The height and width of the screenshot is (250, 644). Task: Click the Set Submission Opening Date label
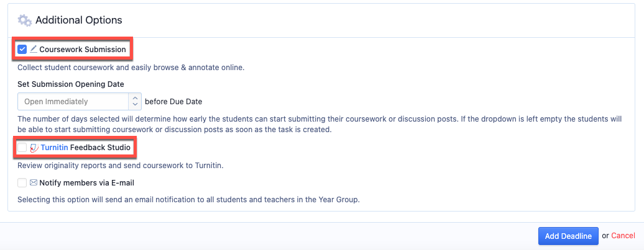click(x=71, y=84)
